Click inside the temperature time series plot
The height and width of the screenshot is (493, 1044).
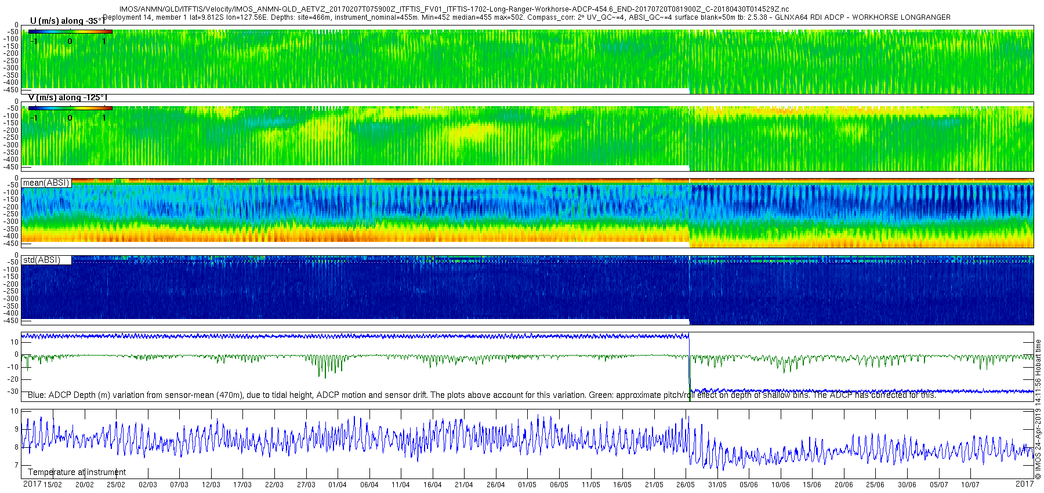[x=528, y=444]
